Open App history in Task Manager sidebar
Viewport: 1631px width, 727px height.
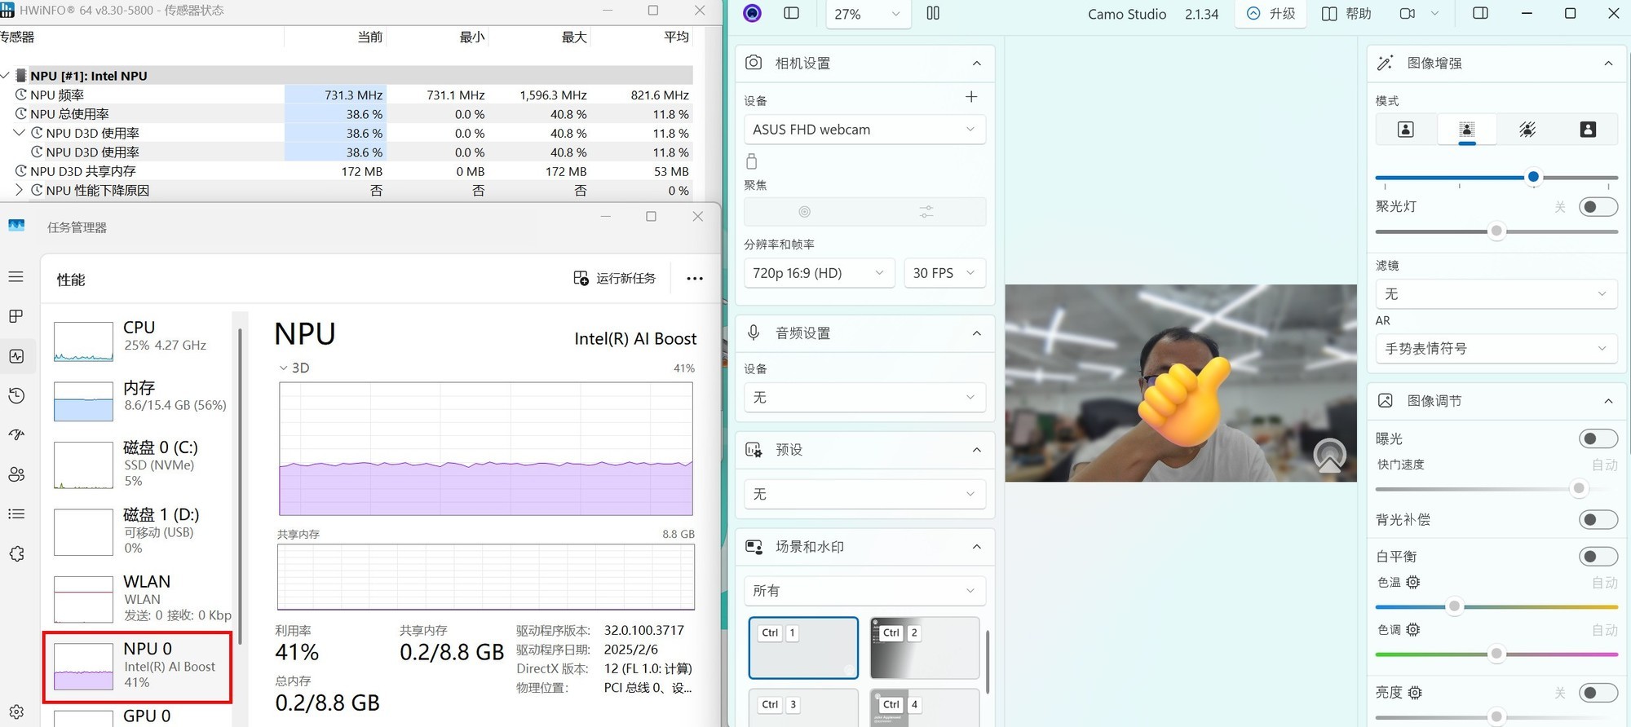[x=16, y=395]
